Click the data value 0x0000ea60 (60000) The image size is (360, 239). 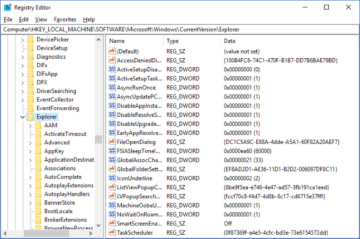click(x=248, y=151)
